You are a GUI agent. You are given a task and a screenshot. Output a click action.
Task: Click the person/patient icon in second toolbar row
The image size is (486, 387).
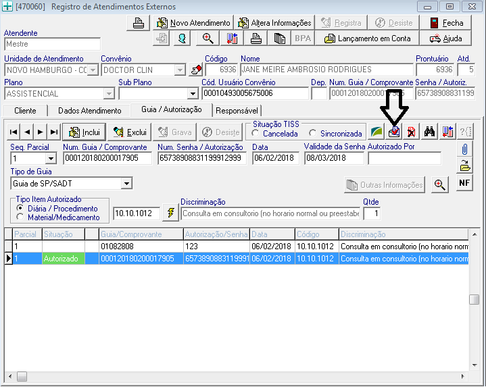(x=182, y=38)
